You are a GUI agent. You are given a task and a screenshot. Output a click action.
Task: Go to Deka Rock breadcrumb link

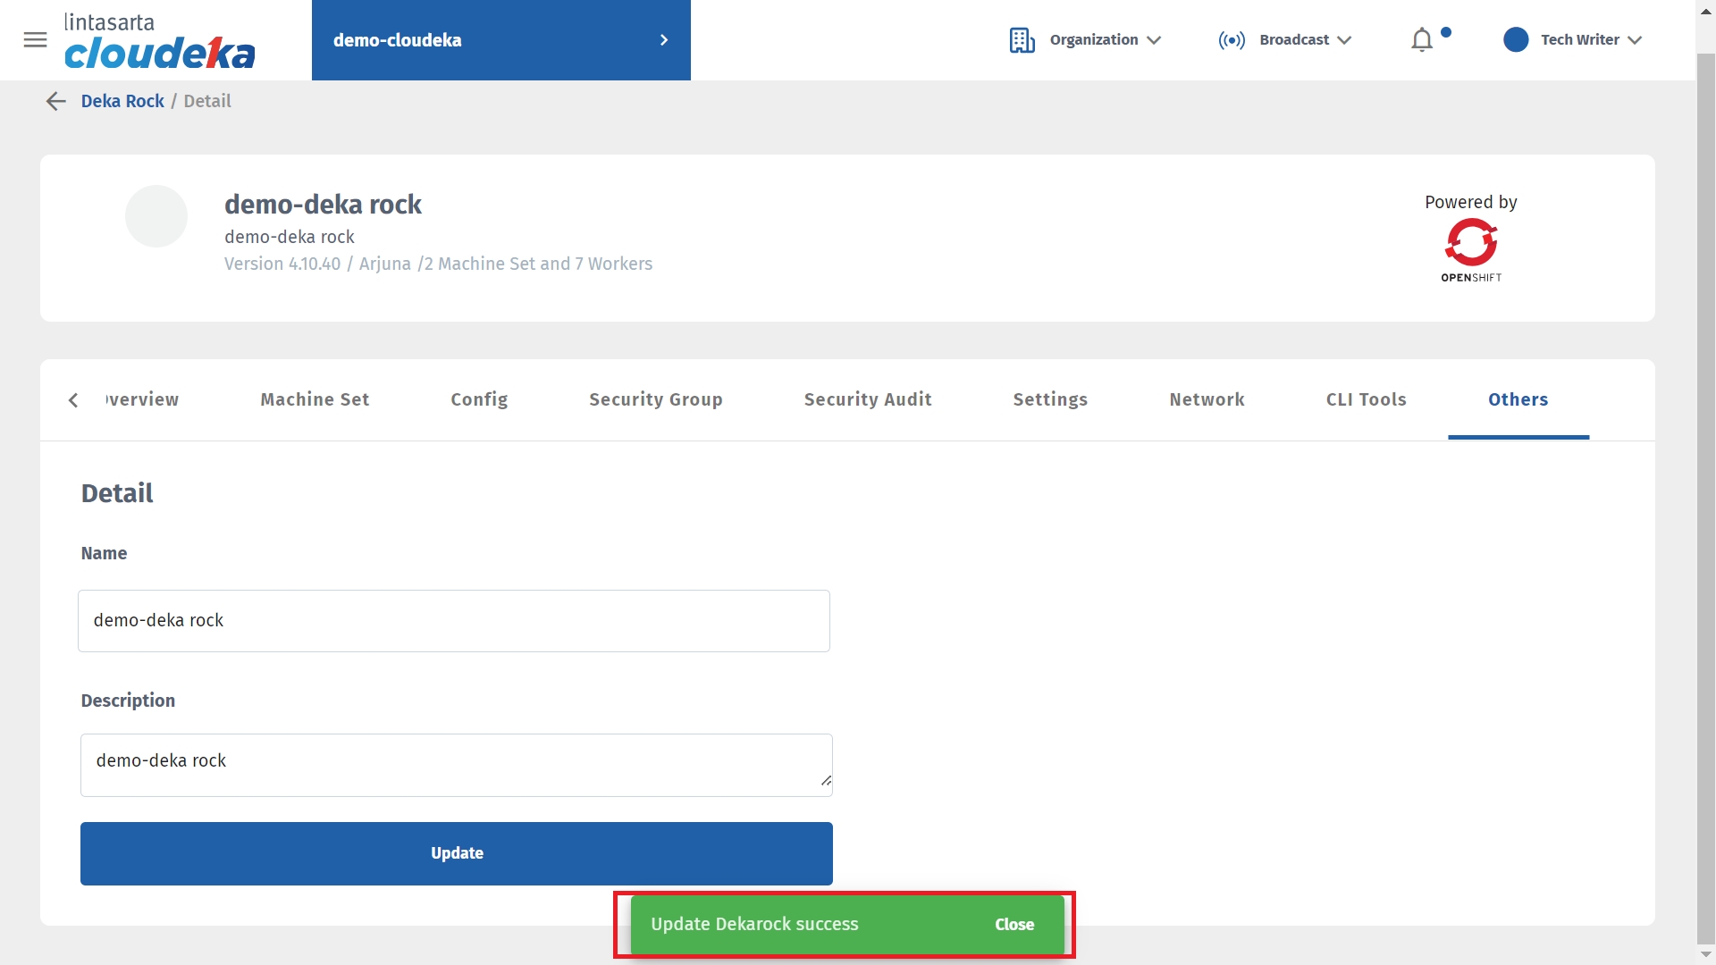(x=122, y=101)
